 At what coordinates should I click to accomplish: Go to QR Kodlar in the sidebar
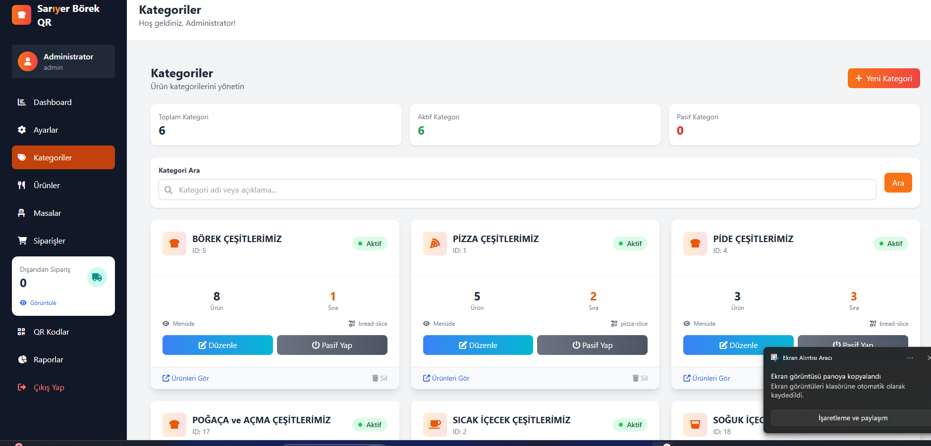pyautogui.click(x=51, y=332)
